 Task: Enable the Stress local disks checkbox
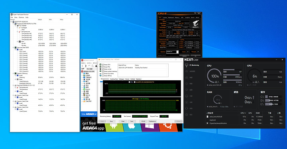coord(103,74)
